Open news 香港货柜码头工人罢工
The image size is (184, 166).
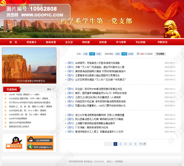99,132
